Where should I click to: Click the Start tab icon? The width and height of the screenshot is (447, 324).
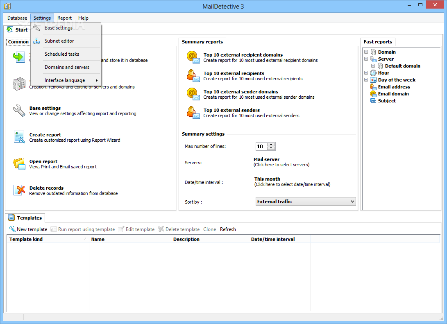pos(10,29)
